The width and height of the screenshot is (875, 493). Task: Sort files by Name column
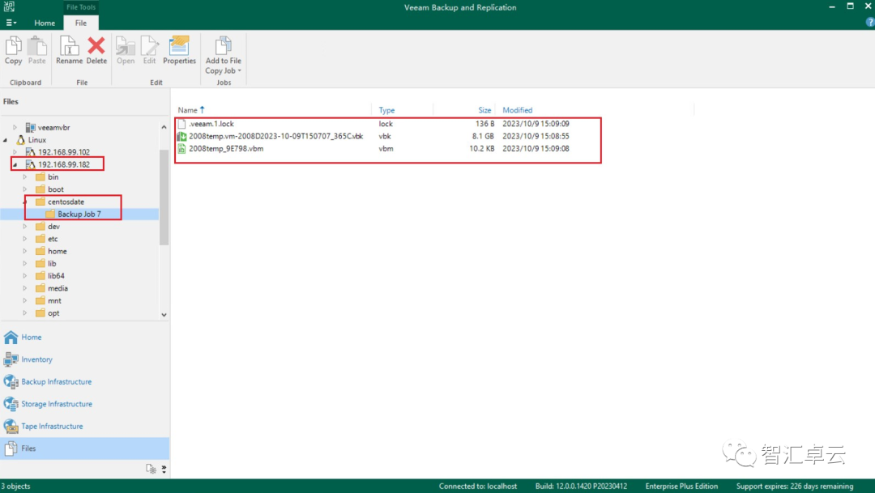point(187,110)
